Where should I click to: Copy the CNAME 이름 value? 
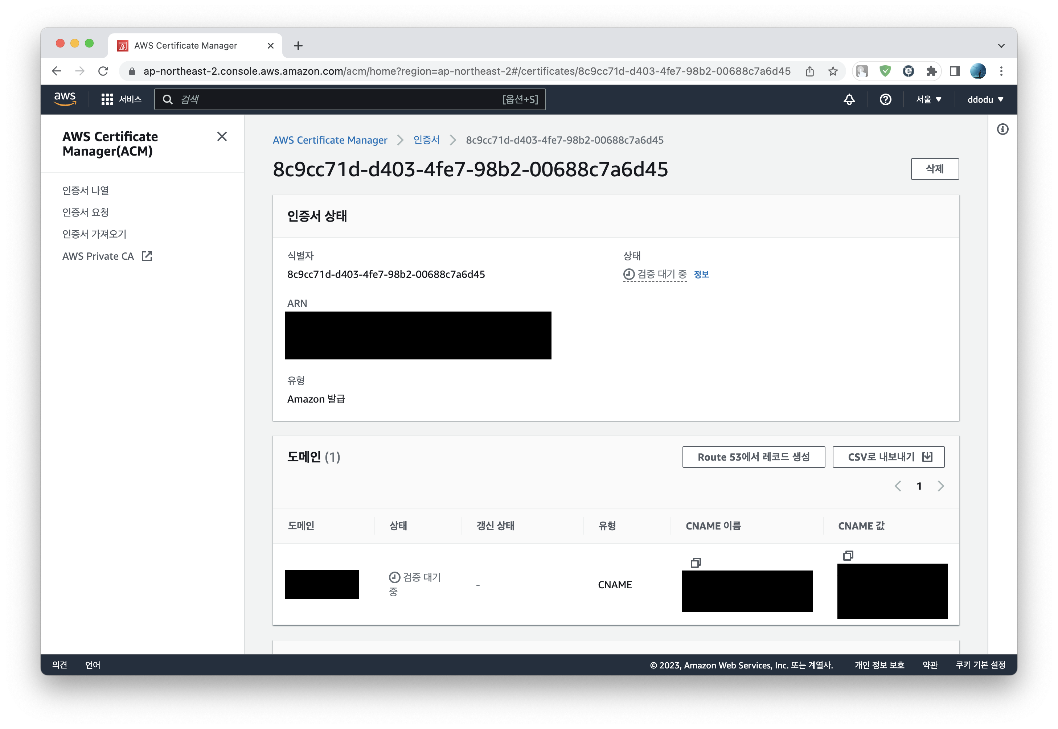coord(695,563)
